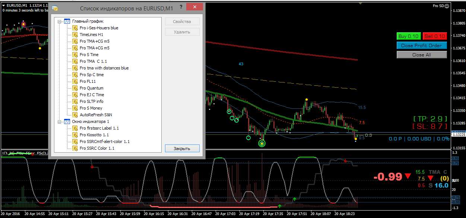Click the large double-ring green marker at chart low
The image size is (466, 218).
pos(262,144)
